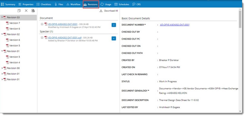Open the Checklists tab
Image resolution: width=246 pixels, height=117 pixels.
click(x=44, y=4)
